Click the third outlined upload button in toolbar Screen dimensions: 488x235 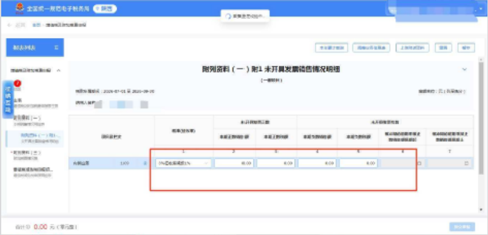pyautogui.click(x=412, y=48)
